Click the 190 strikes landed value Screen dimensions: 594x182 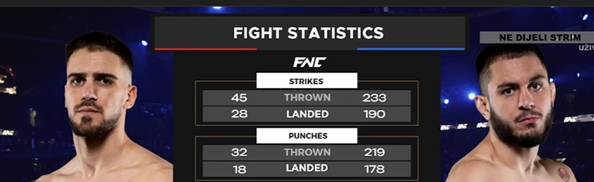tap(374, 114)
